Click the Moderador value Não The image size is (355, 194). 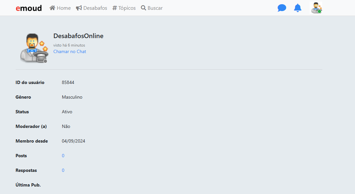(x=66, y=127)
